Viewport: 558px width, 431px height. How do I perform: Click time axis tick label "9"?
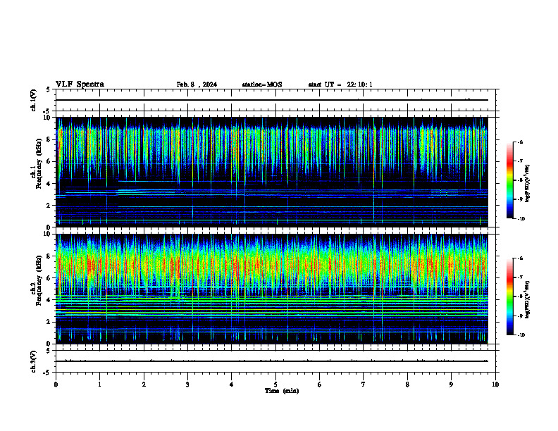(x=451, y=385)
